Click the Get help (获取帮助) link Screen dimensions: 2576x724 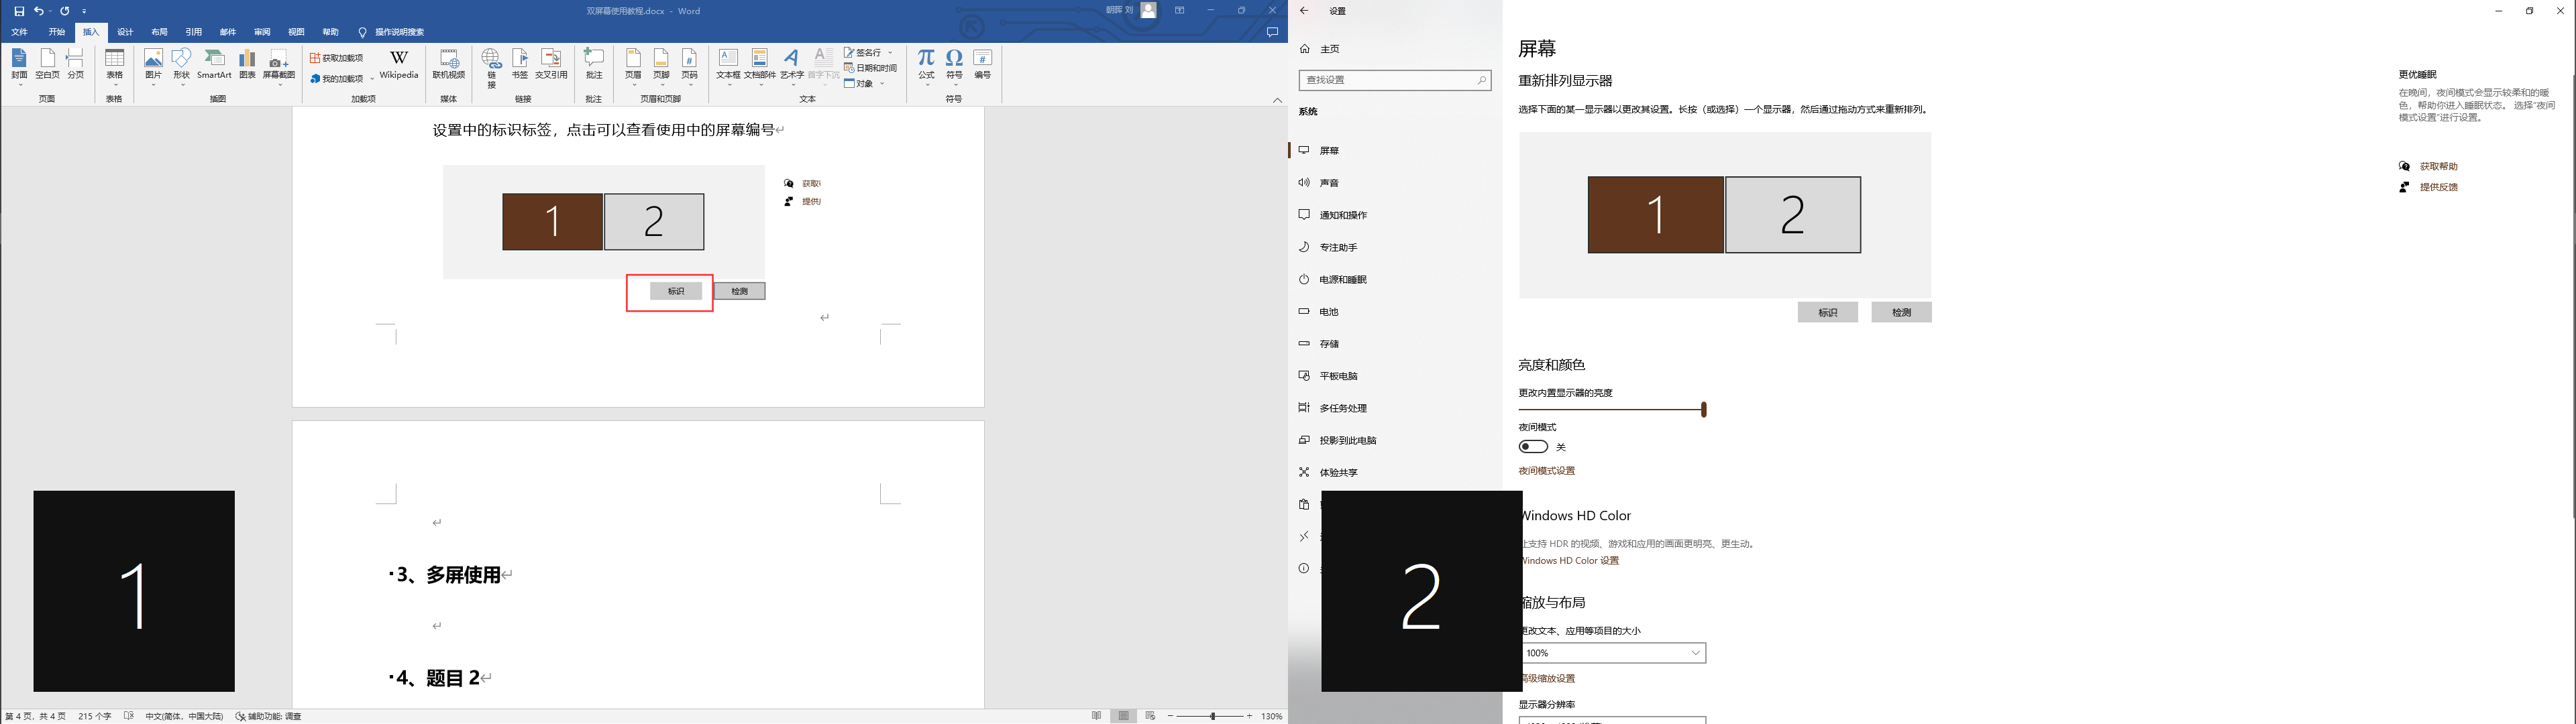coord(2438,166)
